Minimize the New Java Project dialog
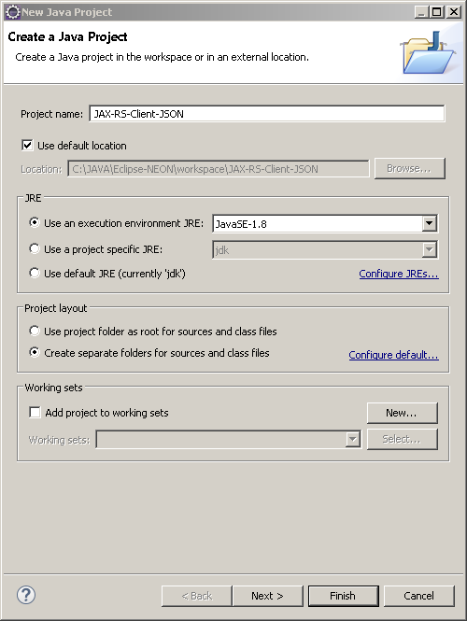Screen dimensions: 467x621 pos(422,12)
